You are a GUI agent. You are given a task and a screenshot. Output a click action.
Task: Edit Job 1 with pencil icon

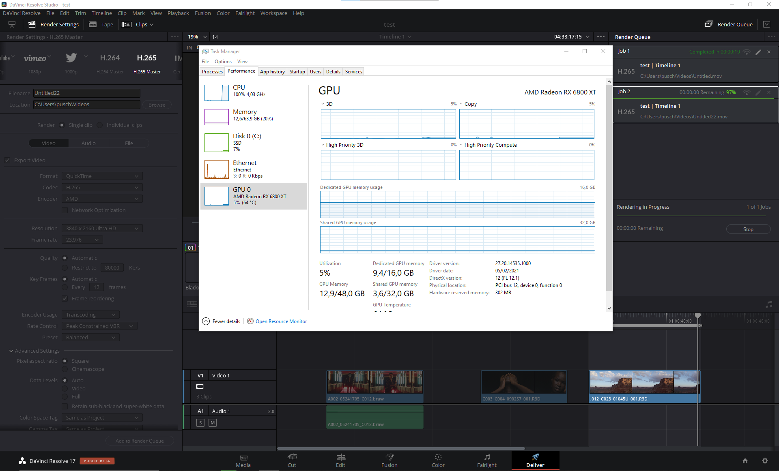coord(758,52)
